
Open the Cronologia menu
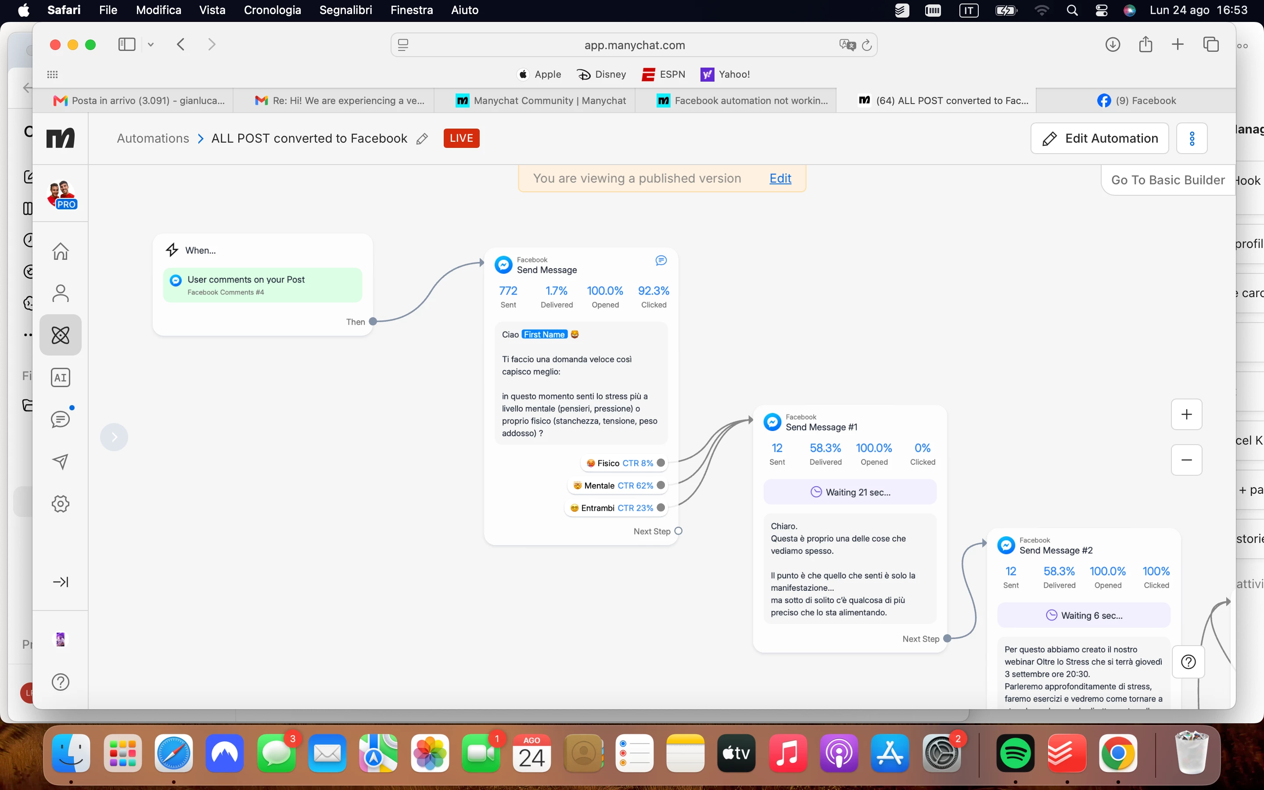[272, 10]
